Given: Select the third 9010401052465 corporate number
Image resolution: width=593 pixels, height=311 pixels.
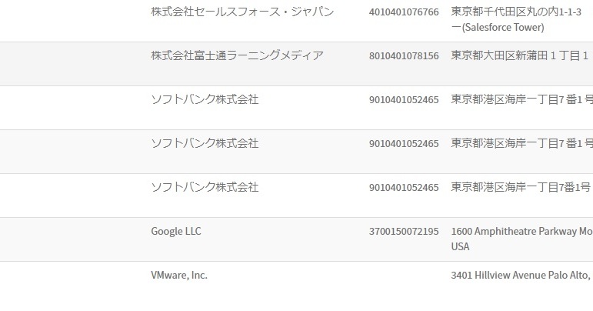Looking at the screenshot, I should (404, 188).
